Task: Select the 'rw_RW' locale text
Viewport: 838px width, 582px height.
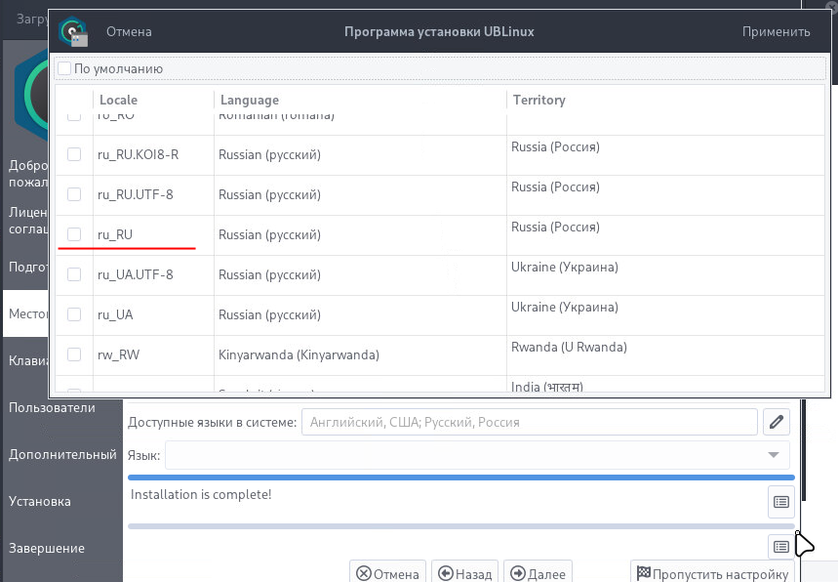Action: pyautogui.click(x=118, y=355)
